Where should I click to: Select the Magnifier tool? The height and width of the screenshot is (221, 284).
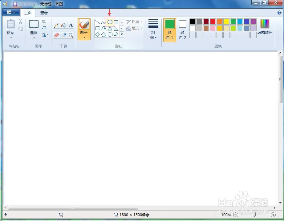[x=71, y=35]
